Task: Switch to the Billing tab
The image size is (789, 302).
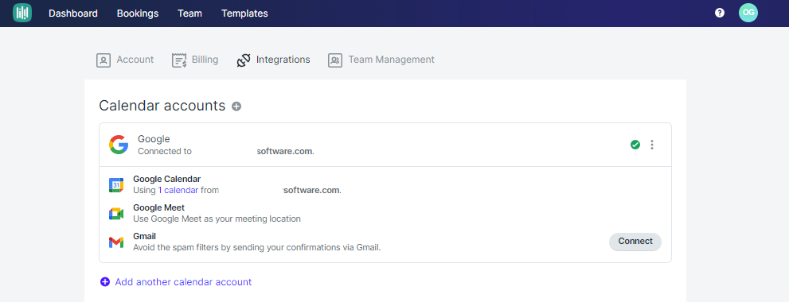Action: point(195,60)
